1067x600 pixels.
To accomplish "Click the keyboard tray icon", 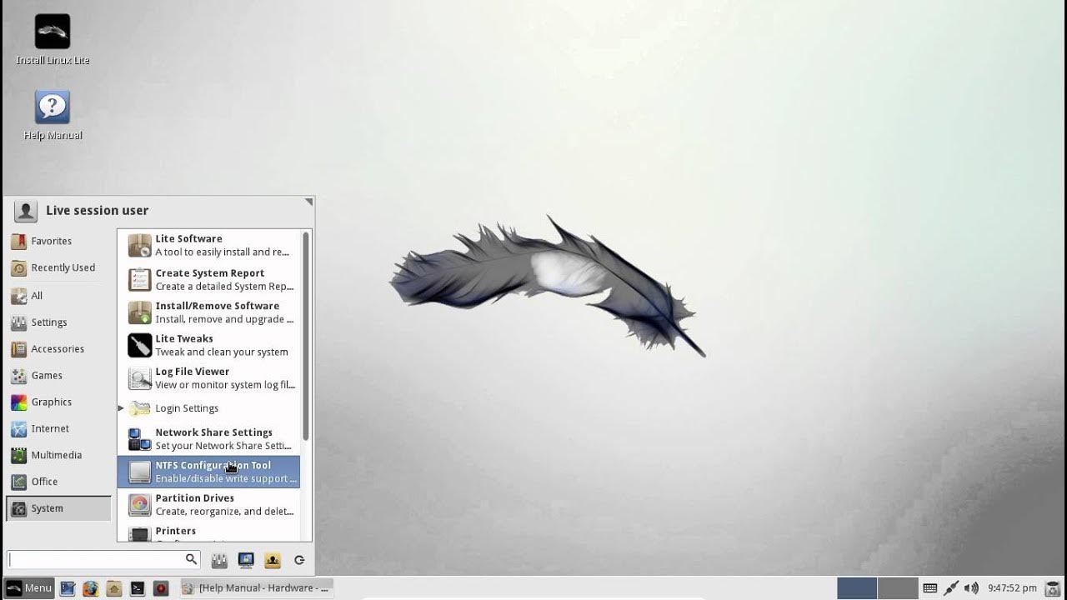I will pyautogui.click(x=930, y=588).
